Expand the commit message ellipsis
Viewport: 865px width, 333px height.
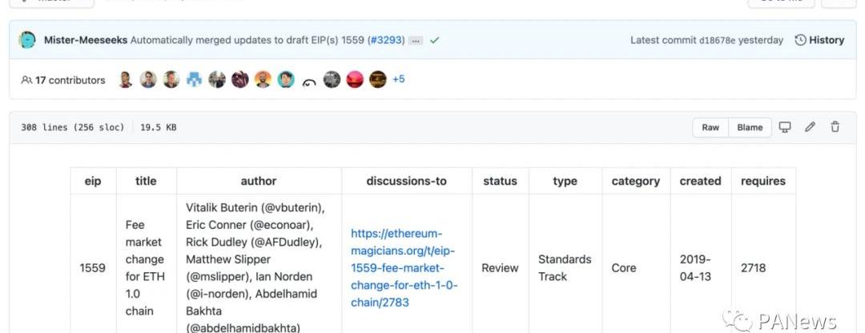pyautogui.click(x=416, y=40)
